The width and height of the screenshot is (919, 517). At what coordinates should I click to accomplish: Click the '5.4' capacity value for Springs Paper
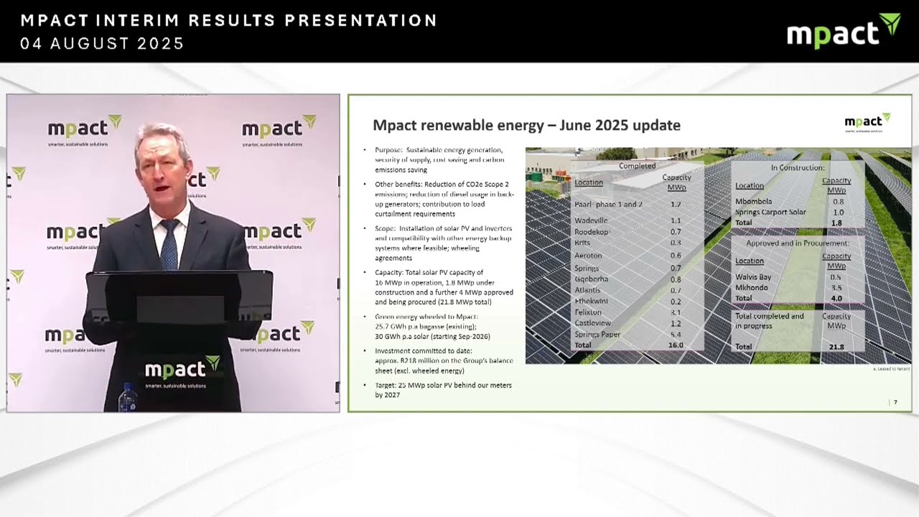pyautogui.click(x=676, y=335)
